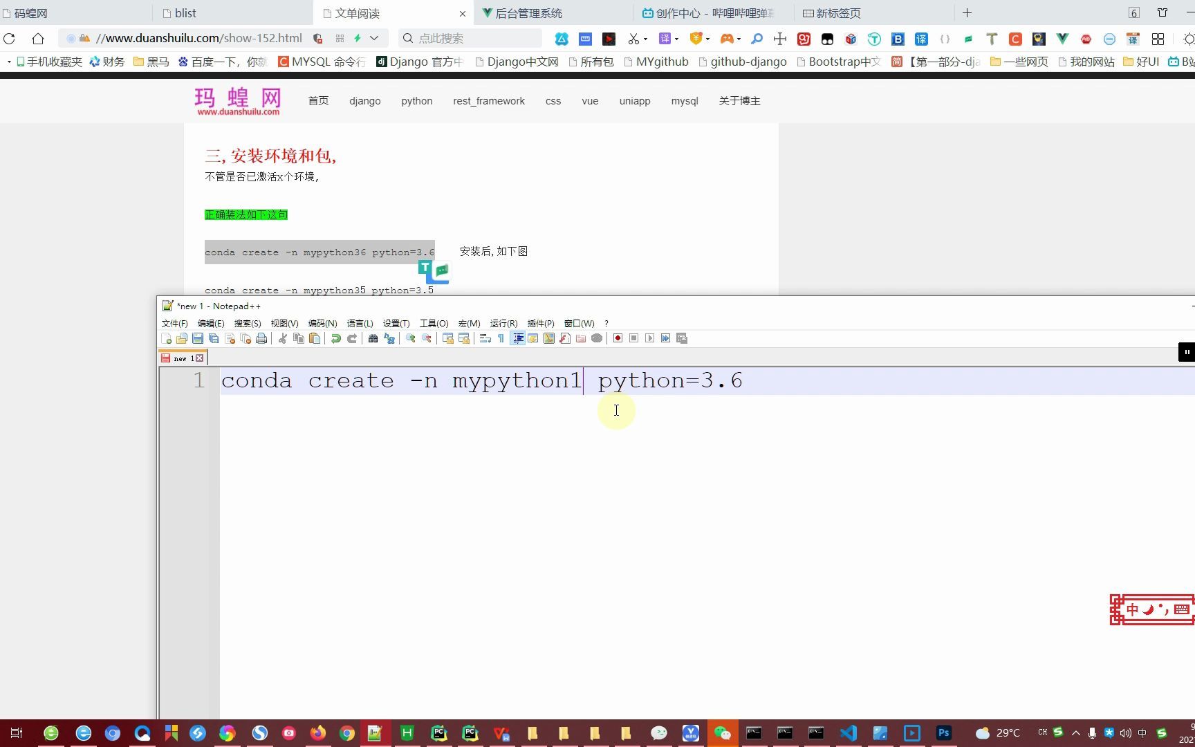This screenshot has width=1195, height=747.
Task: Toggle word wrap in Notepad++ toolbar
Action: (x=485, y=338)
